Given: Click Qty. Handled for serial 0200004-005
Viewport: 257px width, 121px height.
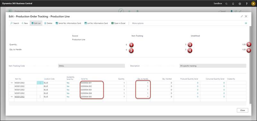Looking at the screenshot, I should [x=162, y=97].
